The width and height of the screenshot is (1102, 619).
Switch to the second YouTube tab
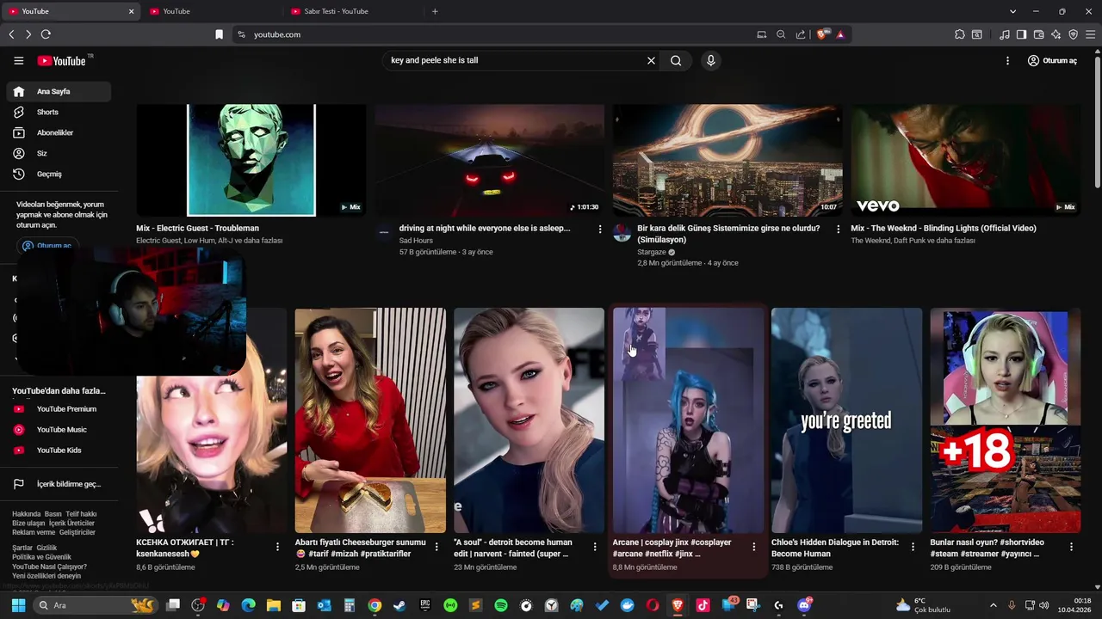(211, 11)
